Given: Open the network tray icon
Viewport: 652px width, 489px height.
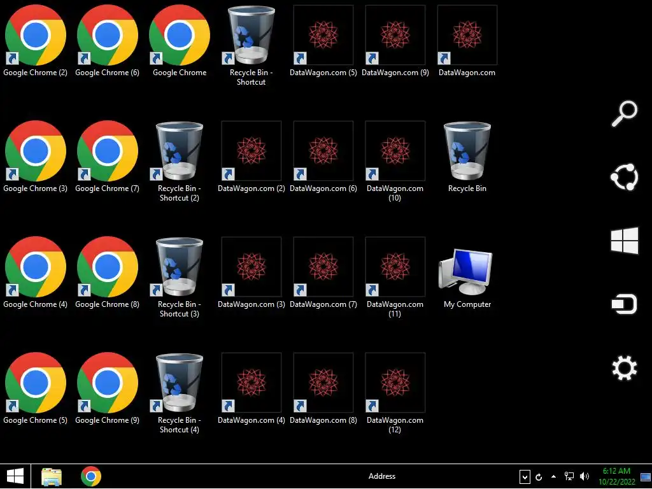Looking at the screenshot, I should click(569, 476).
